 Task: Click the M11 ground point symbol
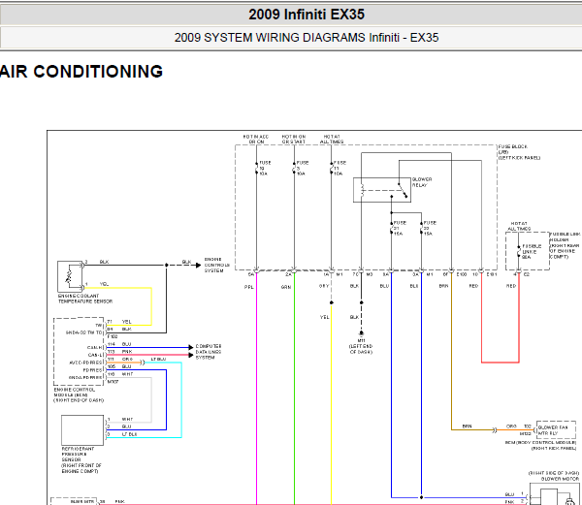(361, 333)
